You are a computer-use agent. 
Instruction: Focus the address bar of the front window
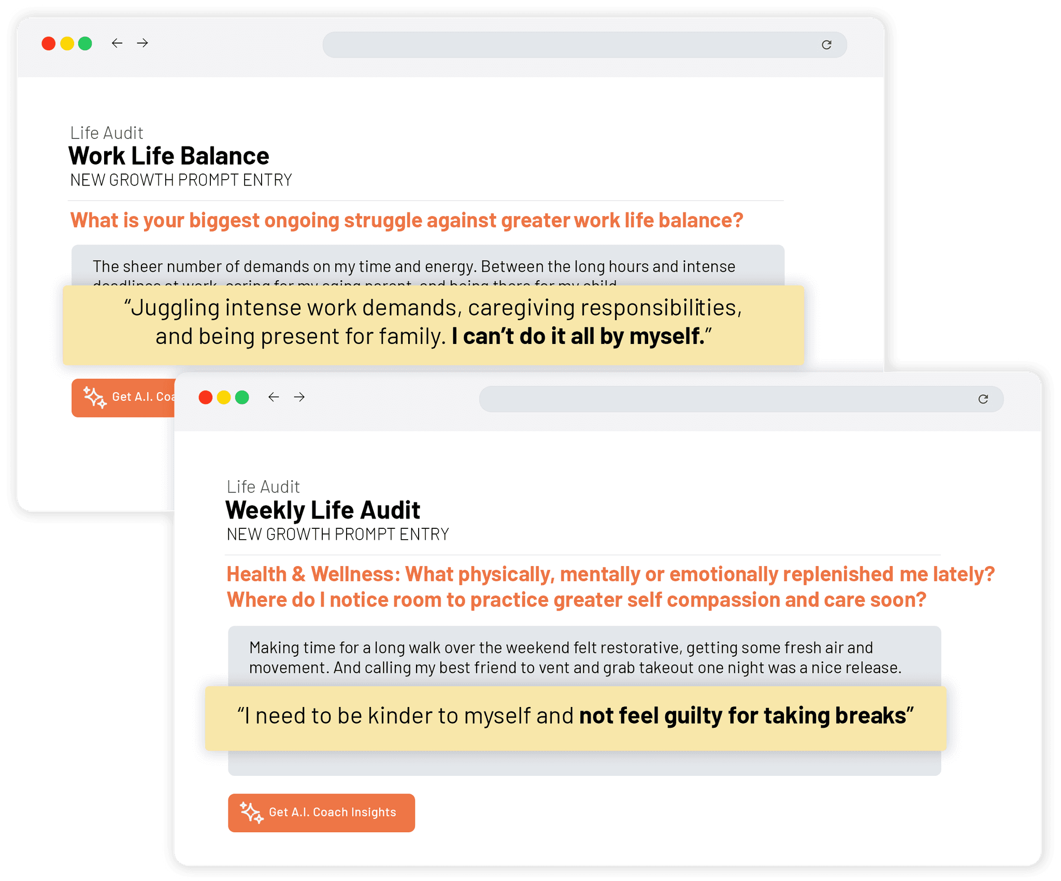tap(725, 399)
